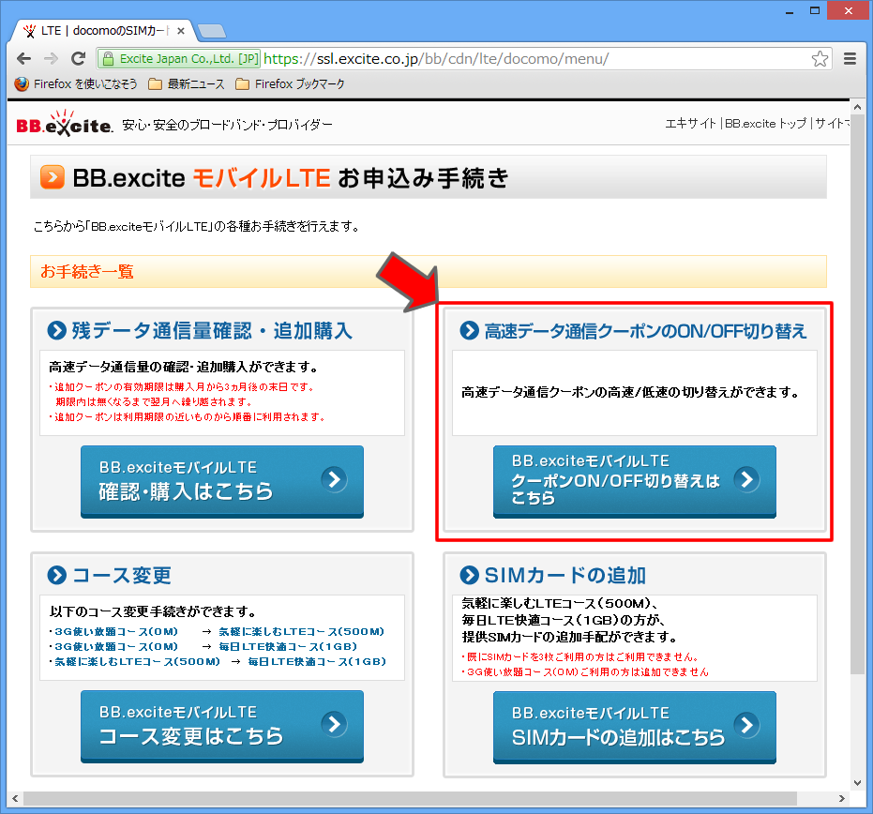Click the vertical scrollbar thumb
Image resolution: width=873 pixels, height=814 pixels.
point(857,394)
